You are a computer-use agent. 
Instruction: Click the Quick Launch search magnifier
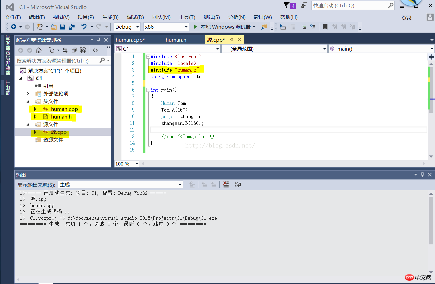point(391,5)
